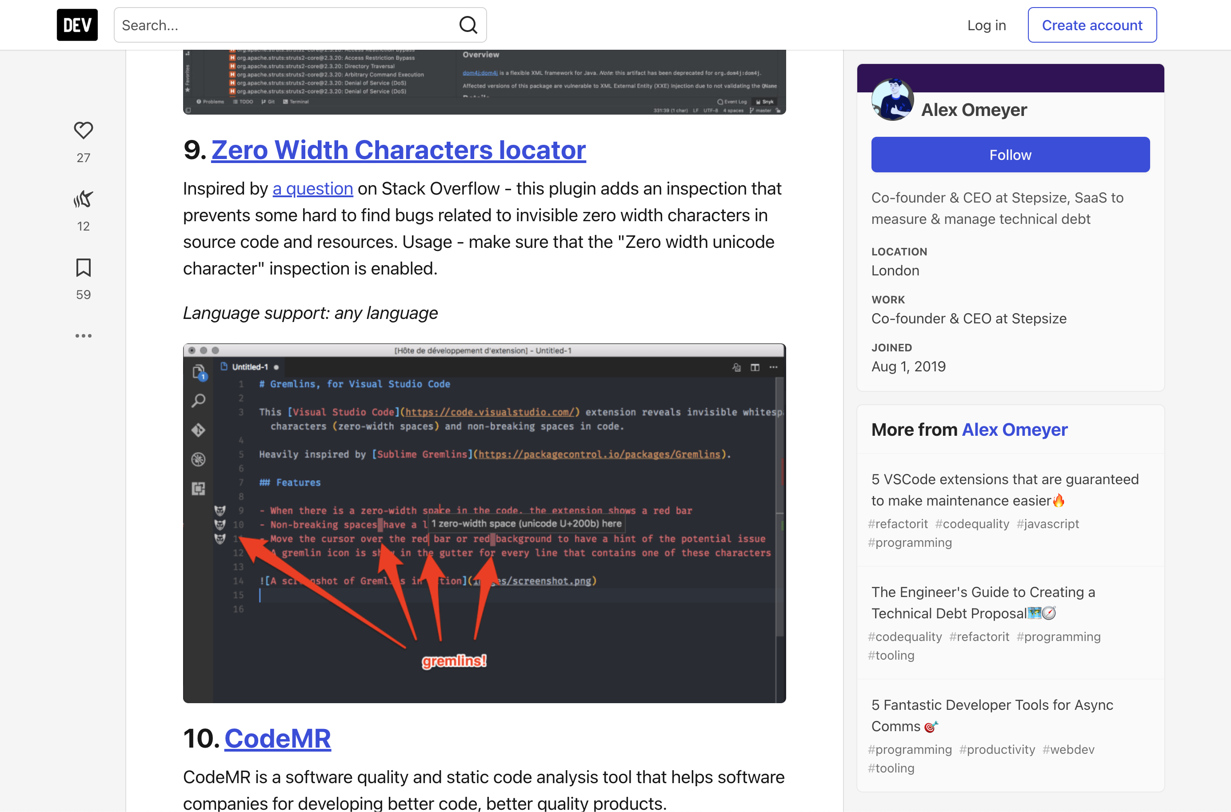This screenshot has height=812, width=1231.
Task: Click the search magnifier icon
Action: click(x=468, y=25)
